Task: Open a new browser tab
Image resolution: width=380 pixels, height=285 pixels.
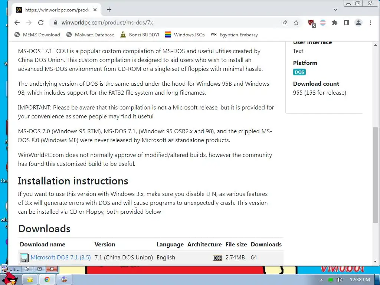Action: (109, 10)
